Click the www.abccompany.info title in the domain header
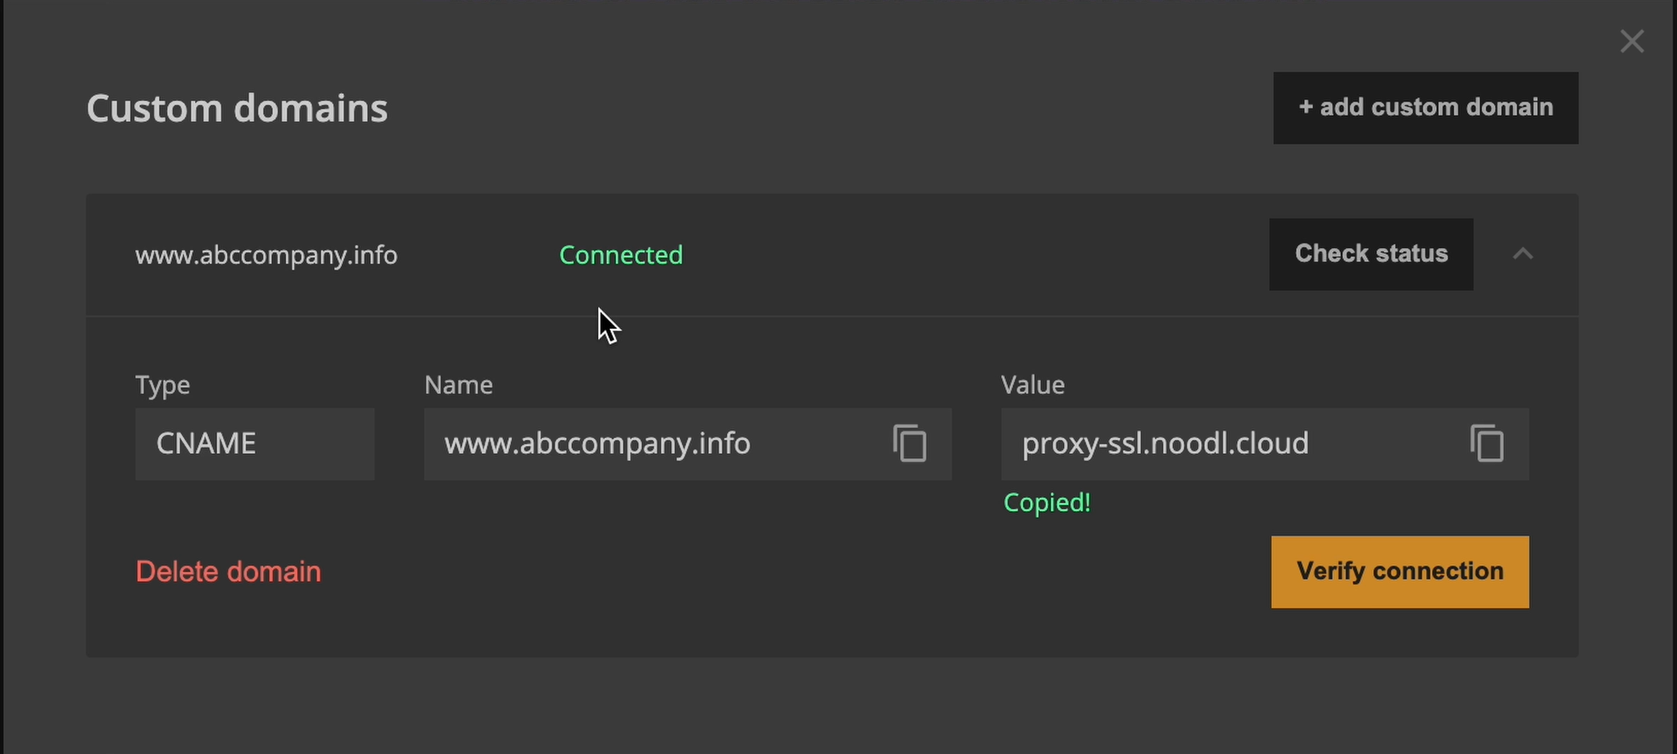 point(266,255)
